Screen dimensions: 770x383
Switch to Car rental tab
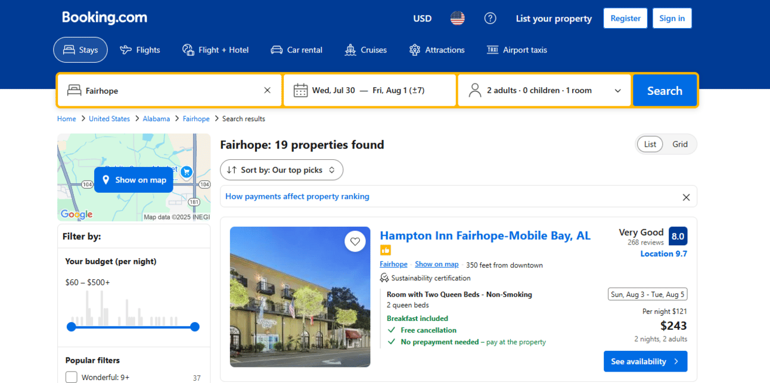coord(296,50)
